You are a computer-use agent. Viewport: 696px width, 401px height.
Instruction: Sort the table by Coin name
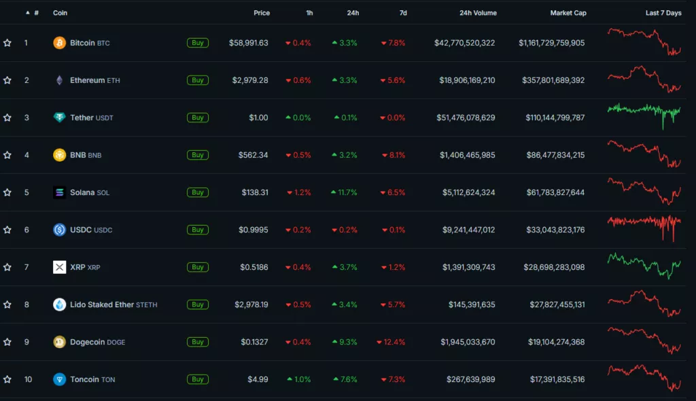(60, 13)
